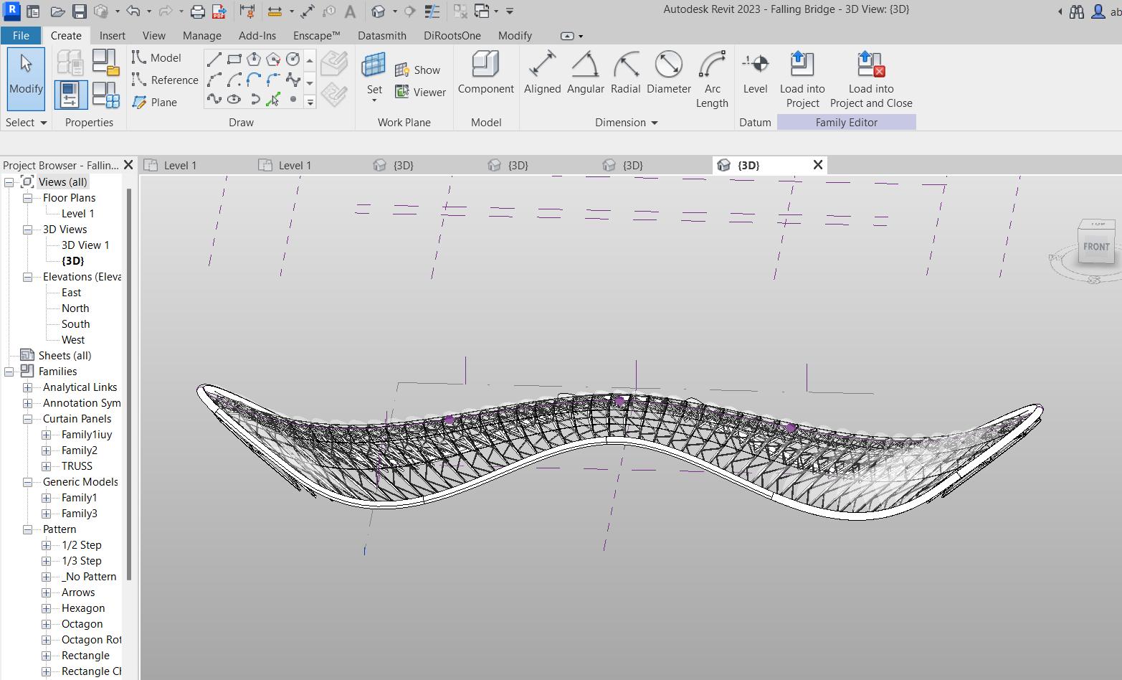Toggle the ribbon minimize panel button
This screenshot has height=680, width=1122.
tap(567, 36)
